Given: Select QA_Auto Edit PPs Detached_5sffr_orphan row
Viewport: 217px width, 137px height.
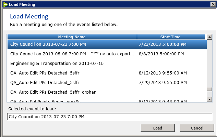Looking at the screenshot, I should pyautogui.click(x=107, y=92).
